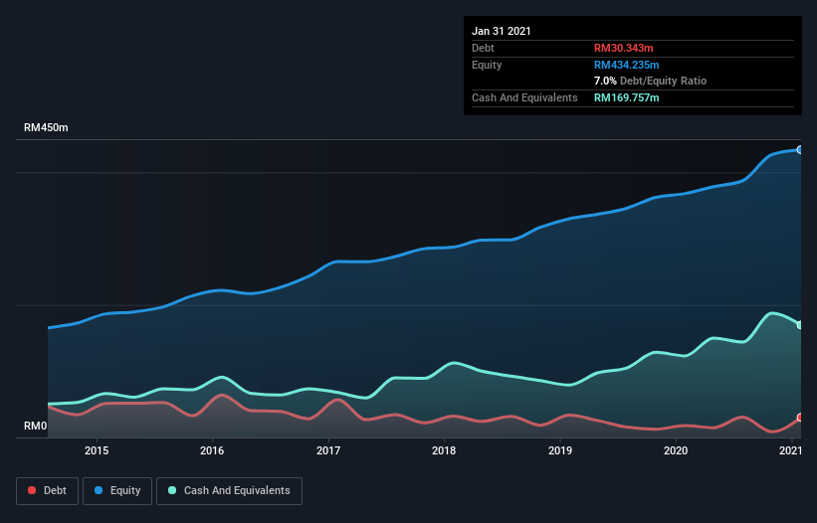The width and height of the screenshot is (817, 523).
Task: Click the Jan 31 2021 tooltip date
Action: 502,31
